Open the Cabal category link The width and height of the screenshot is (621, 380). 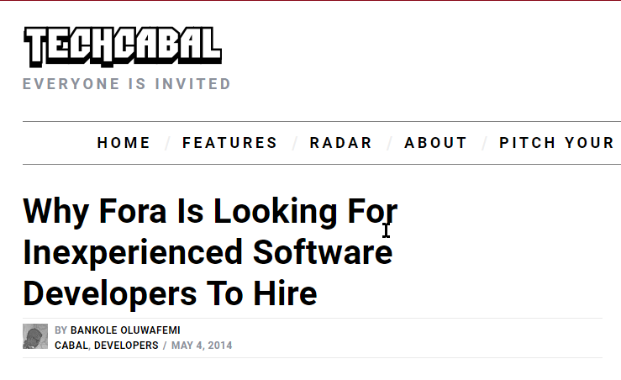click(71, 346)
